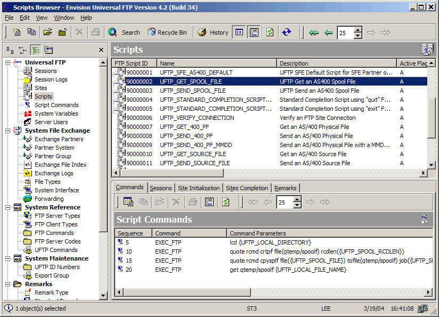Click new command icon in Commands toolbar
The height and width of the screenshot is (317, 439).
pos(128,202)
